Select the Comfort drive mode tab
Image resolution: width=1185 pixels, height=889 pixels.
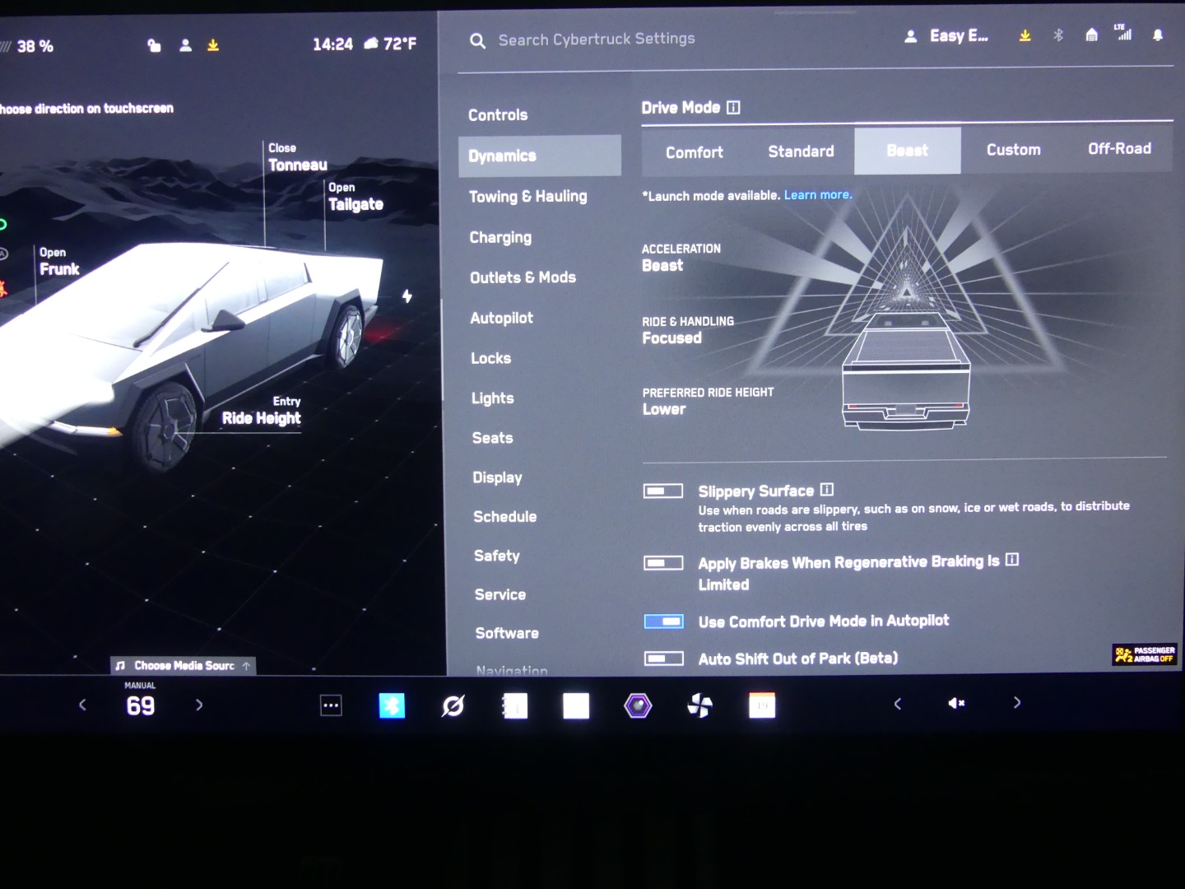point(695,152)
